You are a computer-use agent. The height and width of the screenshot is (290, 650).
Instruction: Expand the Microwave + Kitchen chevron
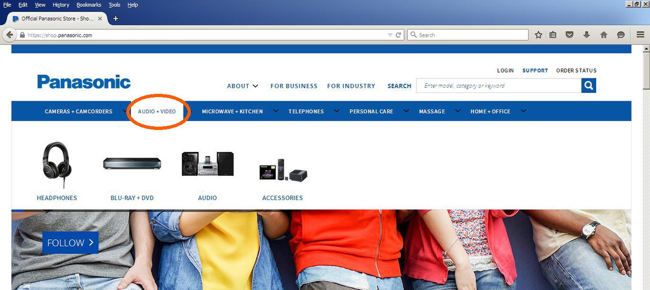(275, 111)
